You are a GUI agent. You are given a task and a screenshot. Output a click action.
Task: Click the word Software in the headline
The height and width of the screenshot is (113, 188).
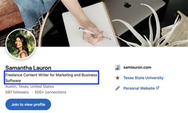[x=13, y=81]
